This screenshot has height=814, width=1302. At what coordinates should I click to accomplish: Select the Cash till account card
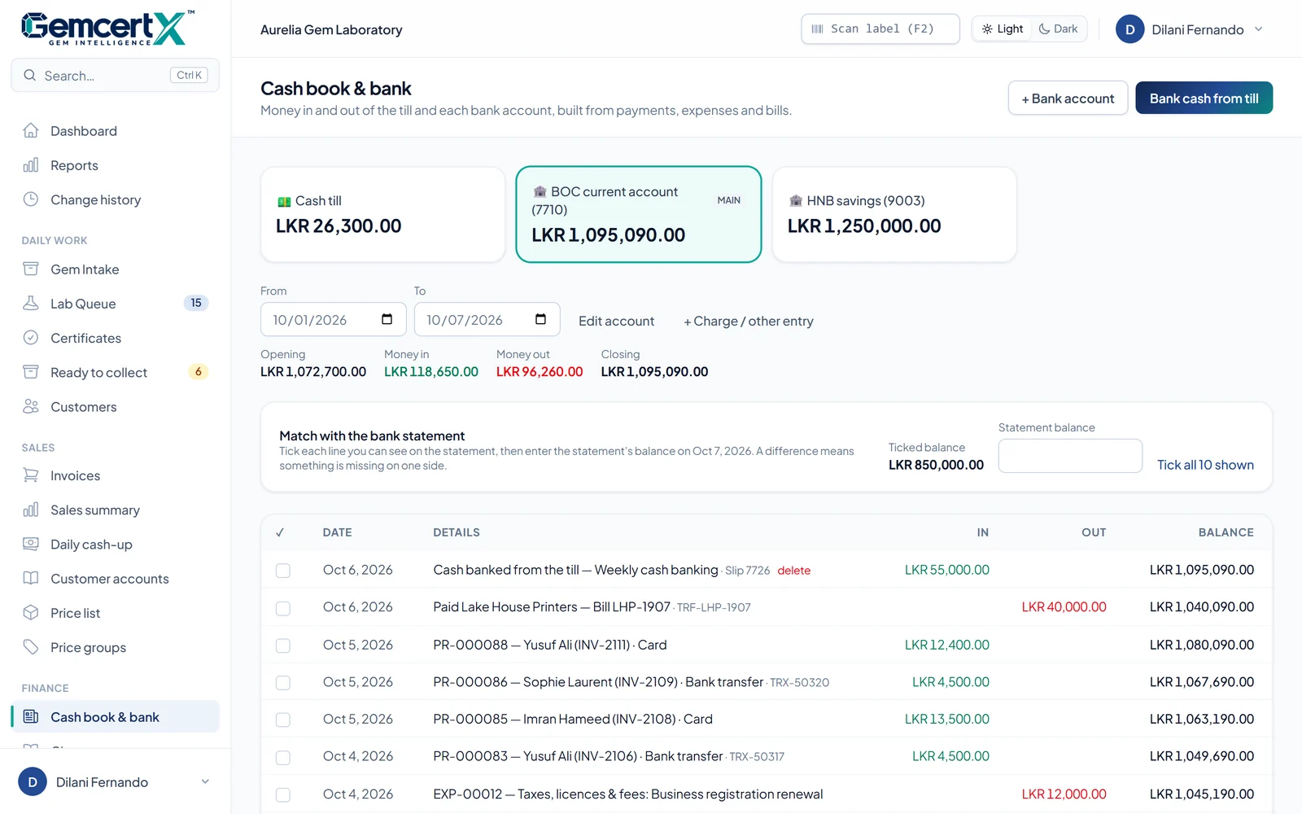coord(382,215)
